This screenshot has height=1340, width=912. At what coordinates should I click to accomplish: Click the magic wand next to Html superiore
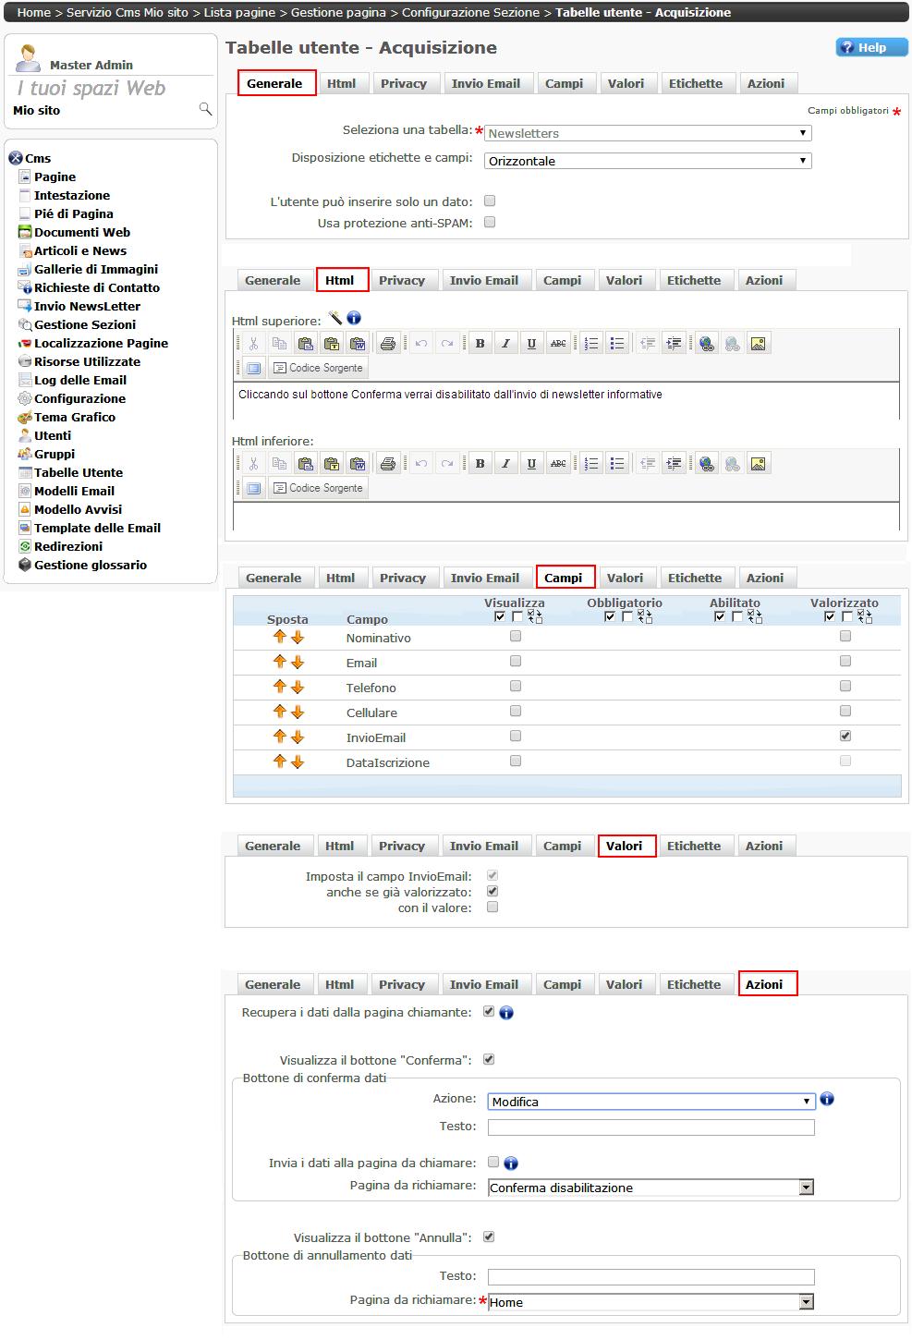click(334, 319)
